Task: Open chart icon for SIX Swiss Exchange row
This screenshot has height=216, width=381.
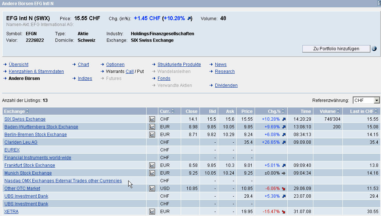Action: (152, 119)
